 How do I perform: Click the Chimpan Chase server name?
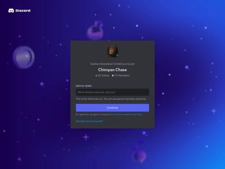click(112, 70)
